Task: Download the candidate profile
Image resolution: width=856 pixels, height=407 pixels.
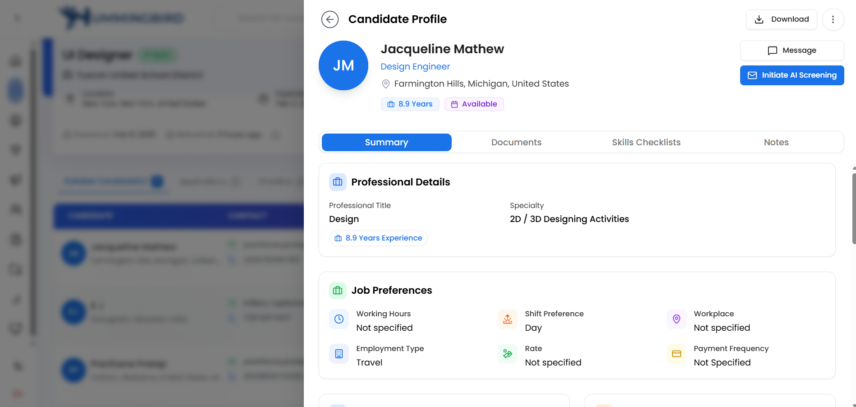Action: click(x=781, y=19)
